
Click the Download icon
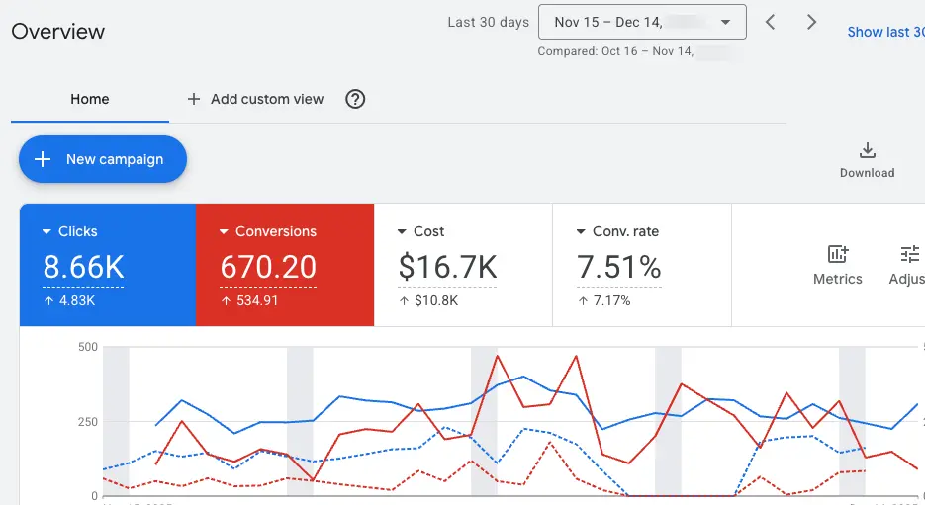(868, 151)
